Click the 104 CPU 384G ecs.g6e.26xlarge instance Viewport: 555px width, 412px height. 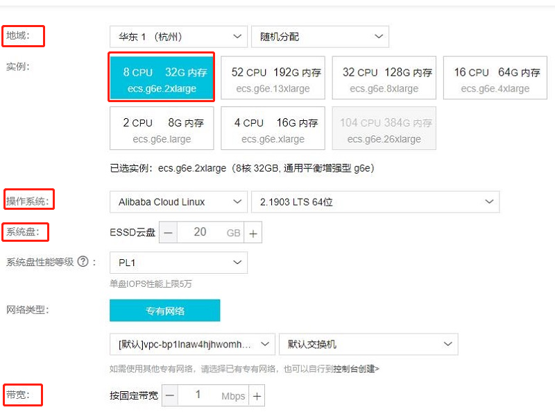pos(384,128)
